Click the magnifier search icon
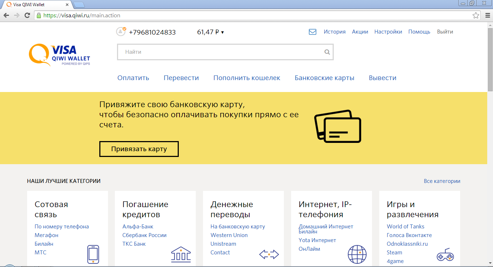 point(327,52)
